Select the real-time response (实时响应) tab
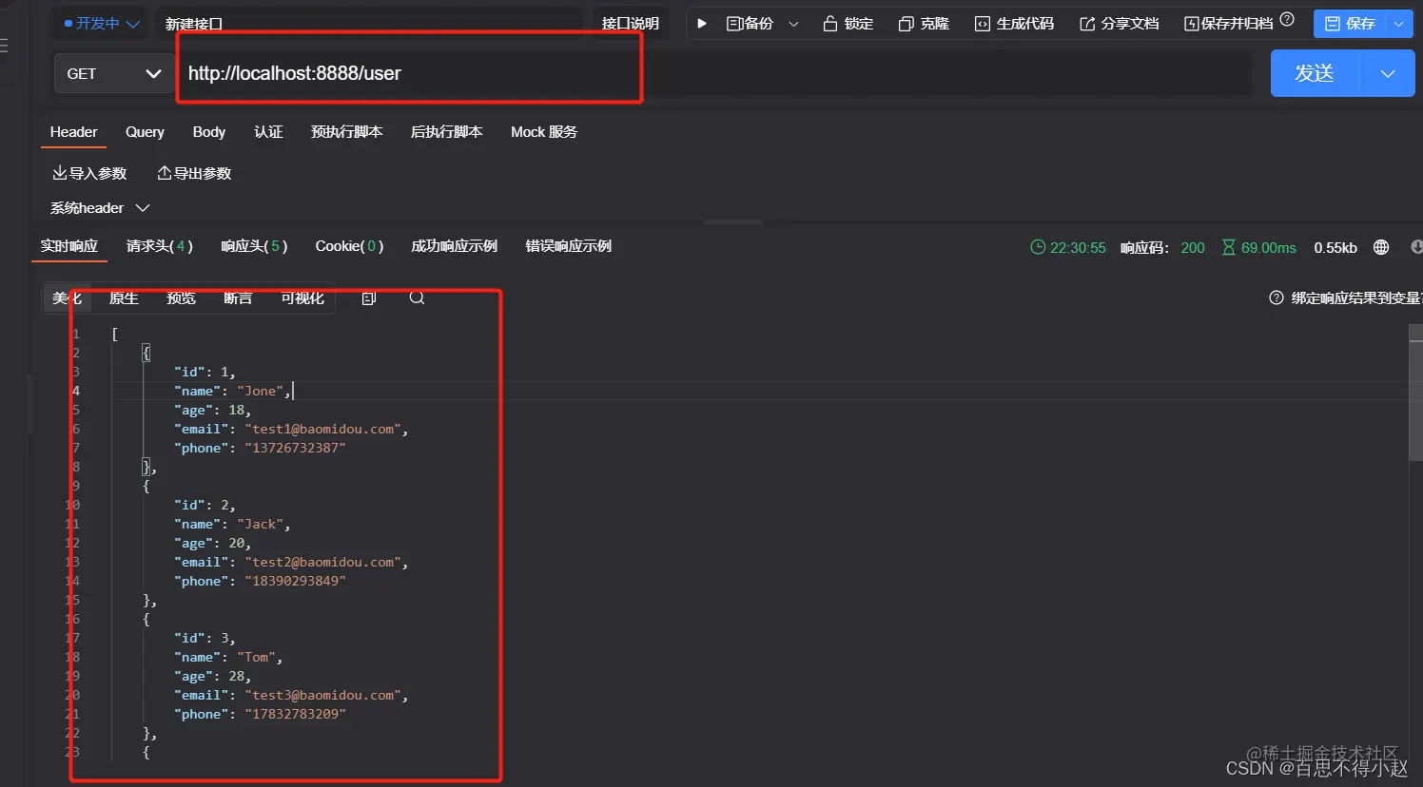 68,246
